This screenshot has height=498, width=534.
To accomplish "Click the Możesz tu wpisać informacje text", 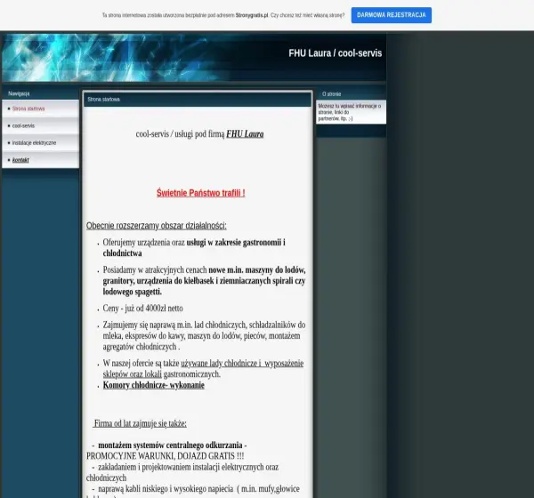I will (350, 112).
